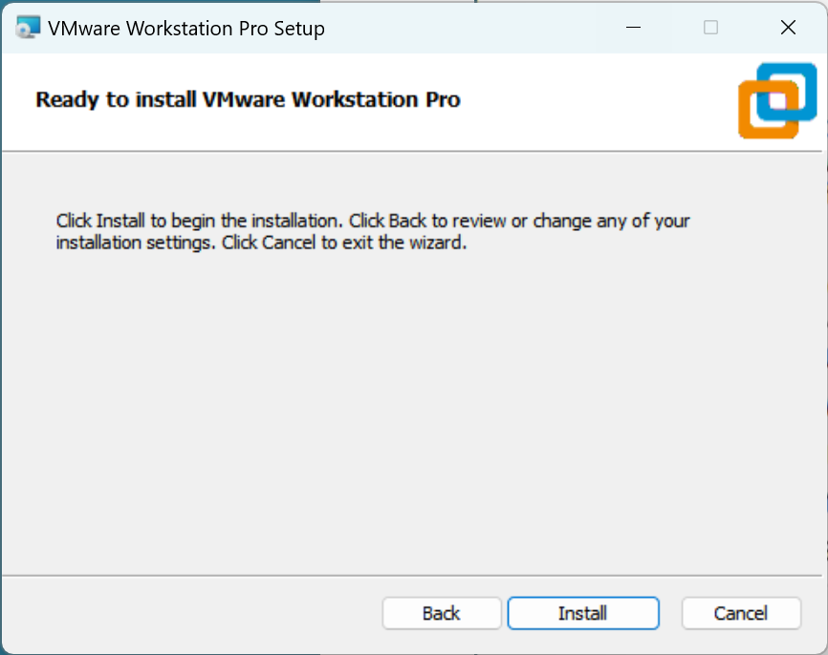The width and height of the screenshot is (828, 655).
Task: Click the setup installer icon in title bar
Action: [x=28, y=28]
